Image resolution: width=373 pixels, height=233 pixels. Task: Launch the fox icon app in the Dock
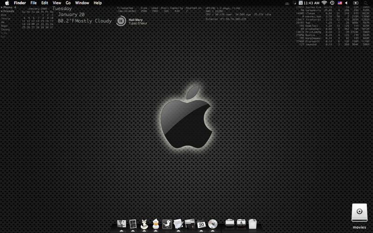tap(144, 224)
